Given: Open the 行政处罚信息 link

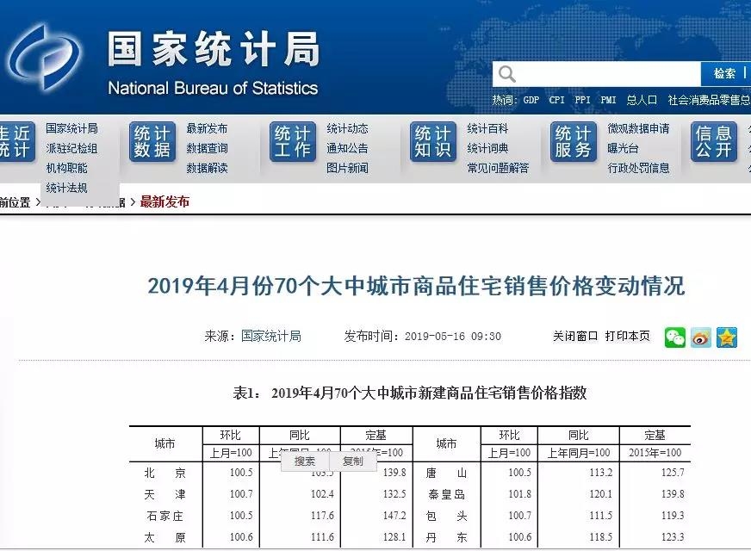Looking at the screenshot, I should tap(638, 168).
